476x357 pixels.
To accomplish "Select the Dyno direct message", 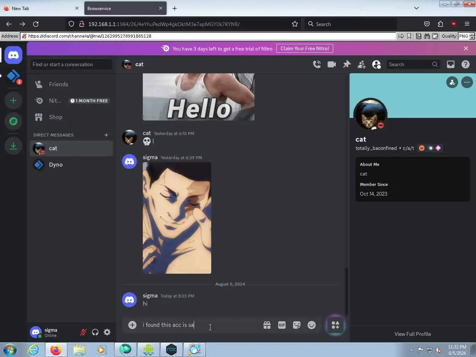I will [71, 165].
